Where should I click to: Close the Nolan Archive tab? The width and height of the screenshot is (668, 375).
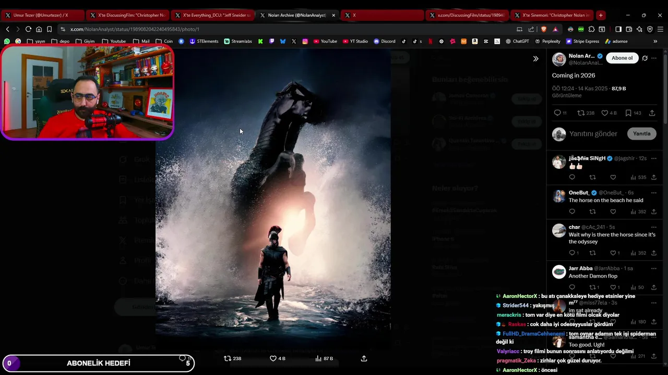coord(333,15)
